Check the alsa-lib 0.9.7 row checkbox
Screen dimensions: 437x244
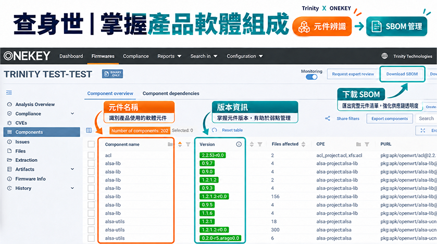tap(91, 163)
